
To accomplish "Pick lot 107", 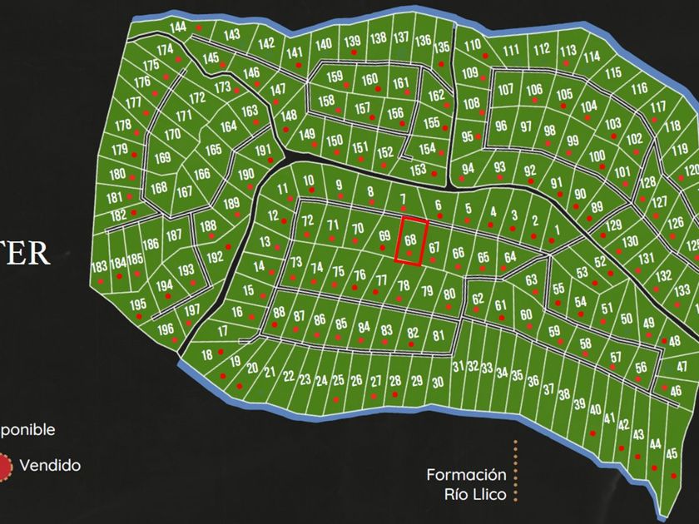I will [x=506, y=90].
